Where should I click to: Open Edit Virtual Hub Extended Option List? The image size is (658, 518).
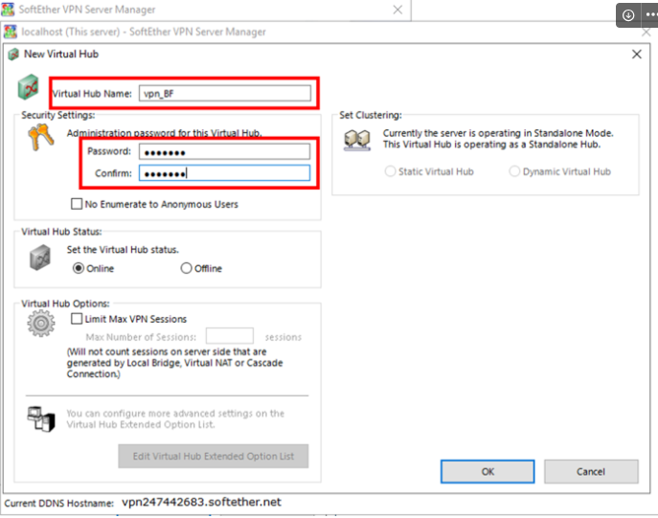tap(213, 456)
